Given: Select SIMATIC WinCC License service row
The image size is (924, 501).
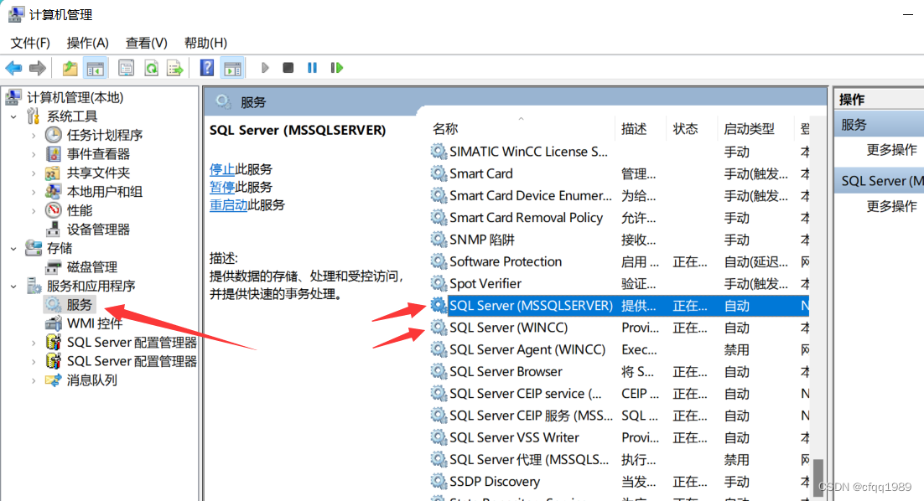Looking at the screenshot, I should point(619,152).
